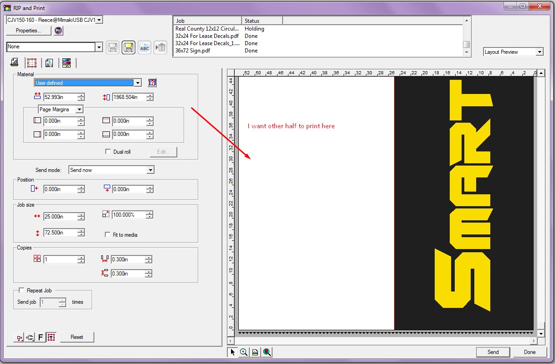Image resolution: width=555 pixels, height=364 pixels.
Task: Click the ABC rename preset icon
Action: tap(144, 47)
